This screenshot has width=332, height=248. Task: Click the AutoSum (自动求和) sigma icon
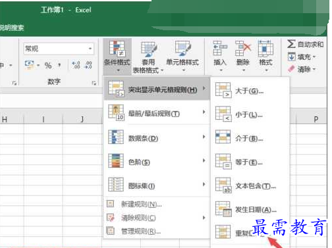point(291,44)
